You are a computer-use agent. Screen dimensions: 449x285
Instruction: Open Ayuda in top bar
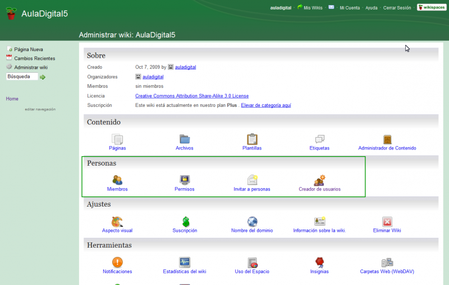(372, 8)
